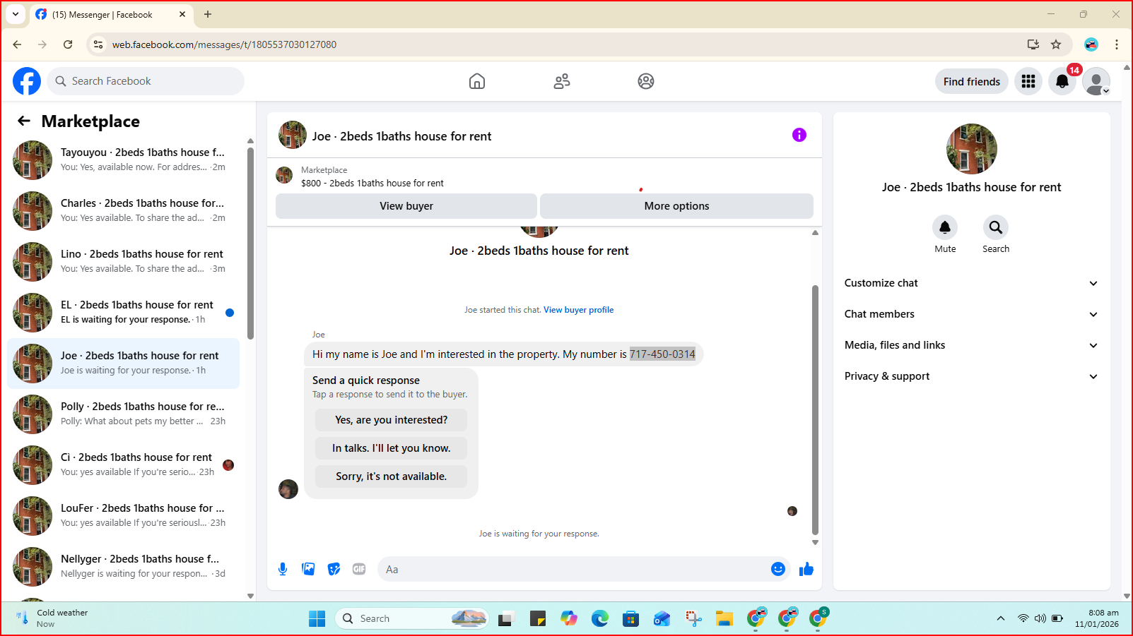
Task: Open the Cold weather widget
Action: (53, 618)
